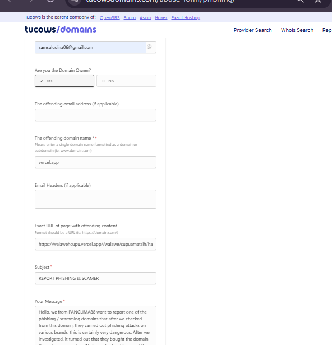Open the OpenSRS link

110,17
